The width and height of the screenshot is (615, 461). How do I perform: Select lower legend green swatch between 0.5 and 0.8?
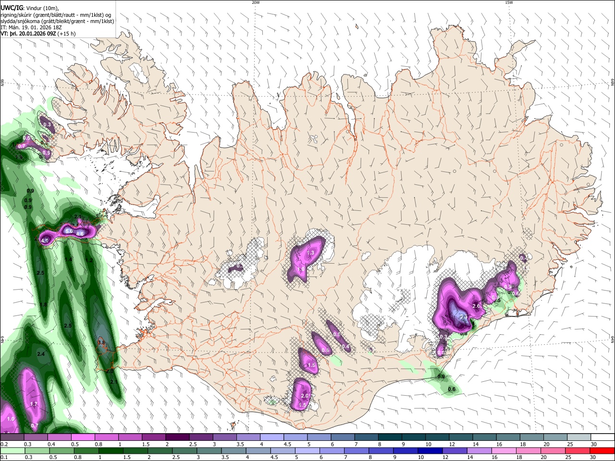[x=61, y=450]
